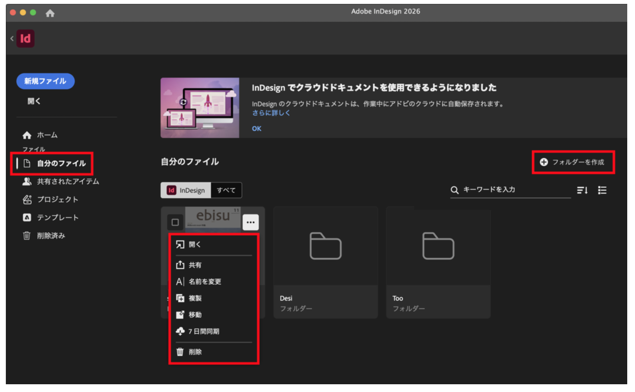Viewport: 635px width, 392px height.
Task: Click the sort order icon
Action: point(582,190)
